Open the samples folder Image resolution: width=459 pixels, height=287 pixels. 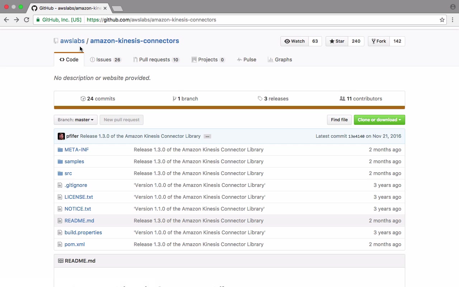pyautogui.click(x=74, y=161)
